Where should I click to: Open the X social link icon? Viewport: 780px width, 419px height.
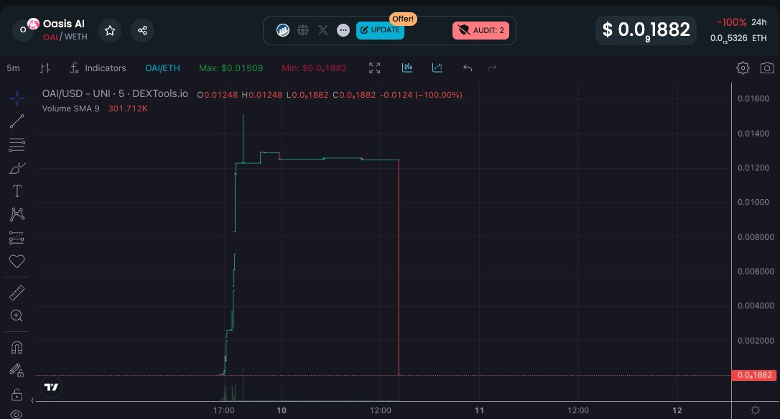(x=322, y=30)
